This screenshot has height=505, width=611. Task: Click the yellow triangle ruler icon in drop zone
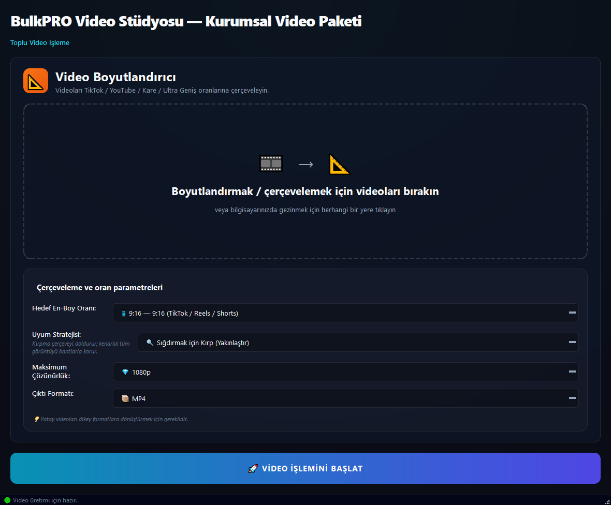coord(339,164)
